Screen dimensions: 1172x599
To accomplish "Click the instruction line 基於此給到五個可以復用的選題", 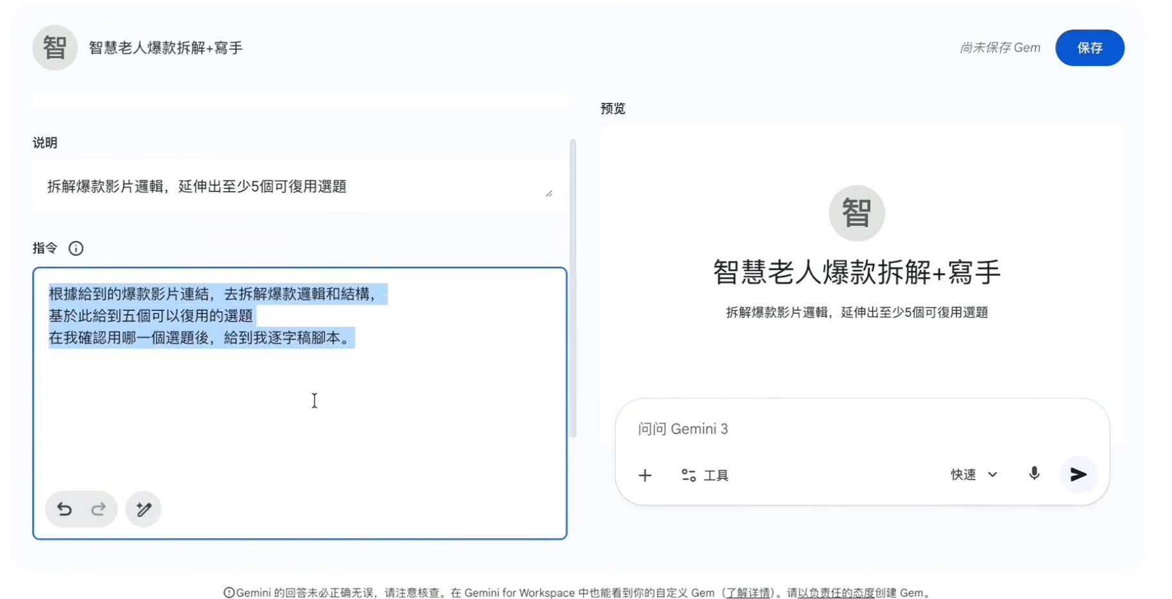I will click(x=151, y=316).
